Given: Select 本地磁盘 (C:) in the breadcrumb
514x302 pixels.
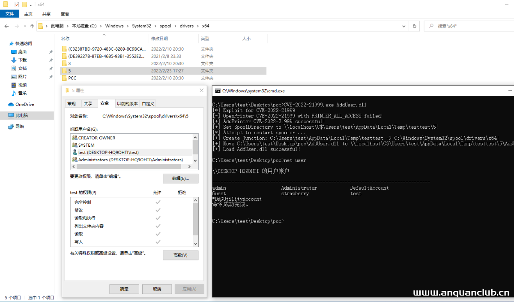Looking at the screenshot, I should (x=84, y=26).
